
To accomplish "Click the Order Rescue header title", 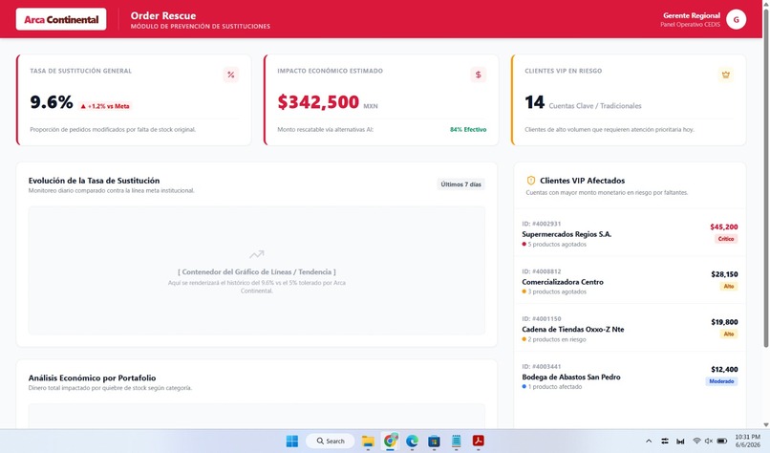I will coord(163,15).
